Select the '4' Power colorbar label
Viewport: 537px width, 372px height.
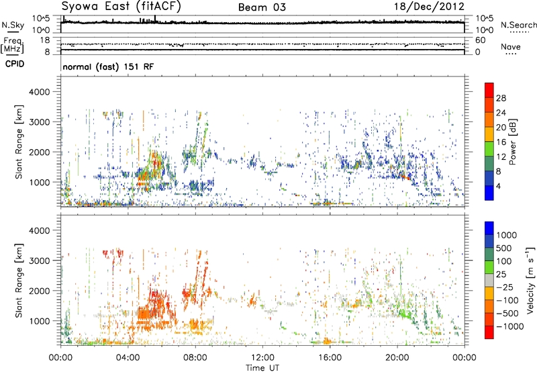[499, 186]
